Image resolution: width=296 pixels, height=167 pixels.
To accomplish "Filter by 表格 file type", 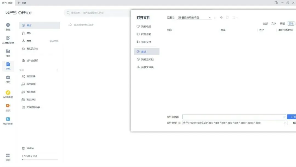I will pyautogui.click(x=282, y=24).
